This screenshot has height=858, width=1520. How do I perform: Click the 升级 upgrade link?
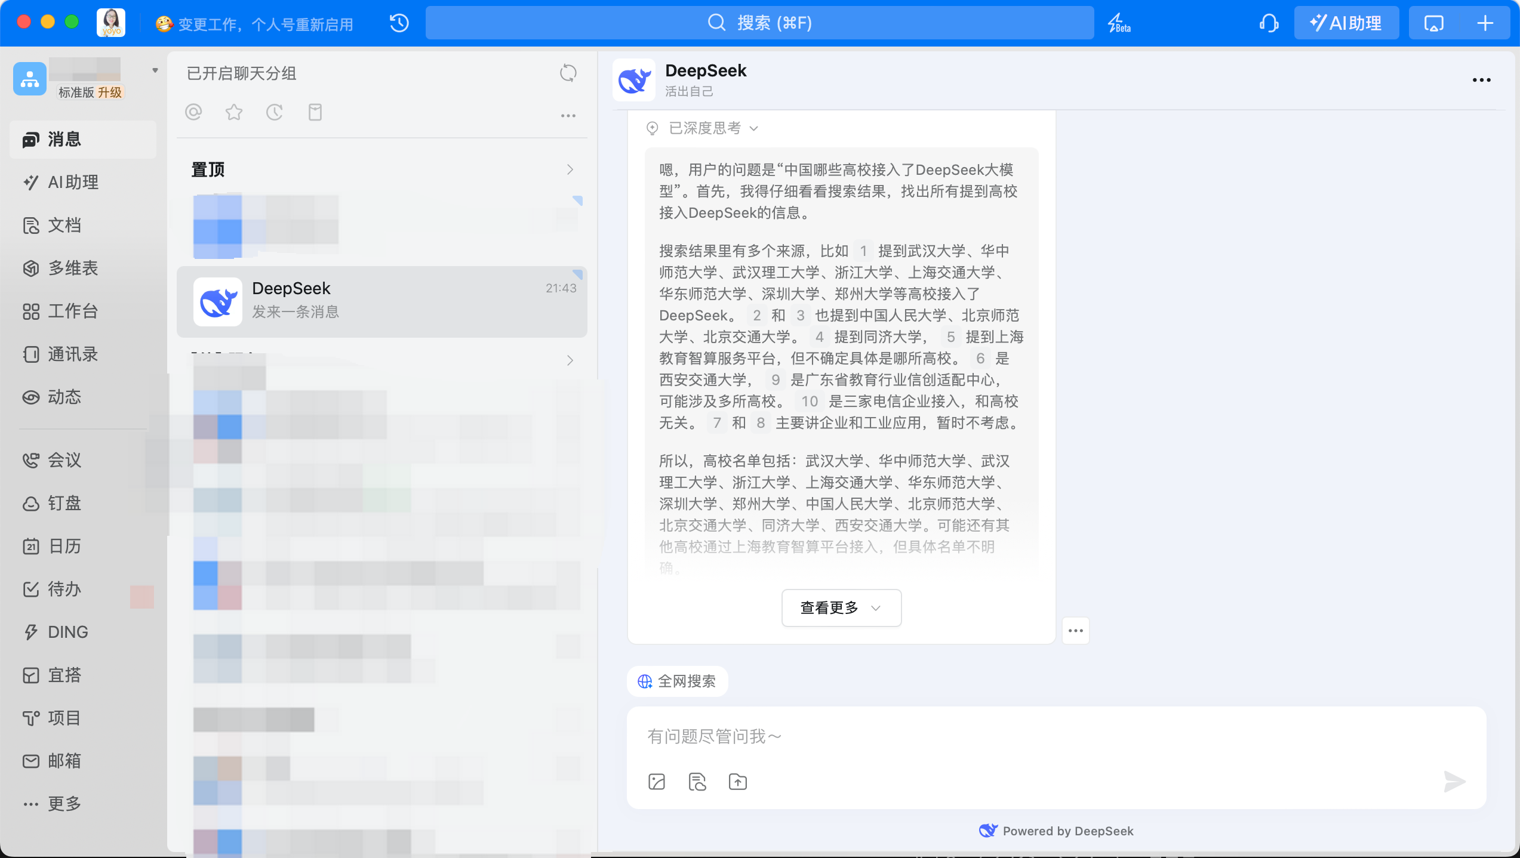click(x=110, y=92)
